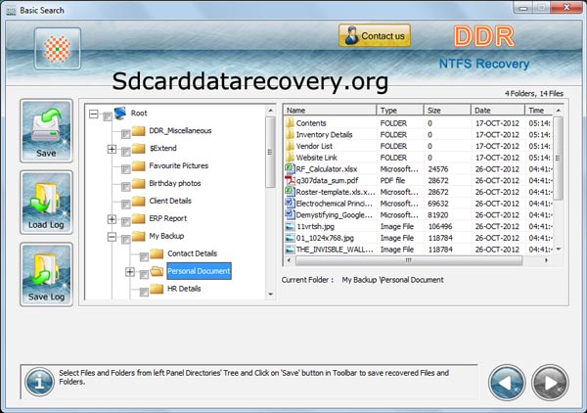Click the Favourite Pictures folder icon
Viewport: 587px width, 413px height.
[139, 165]
